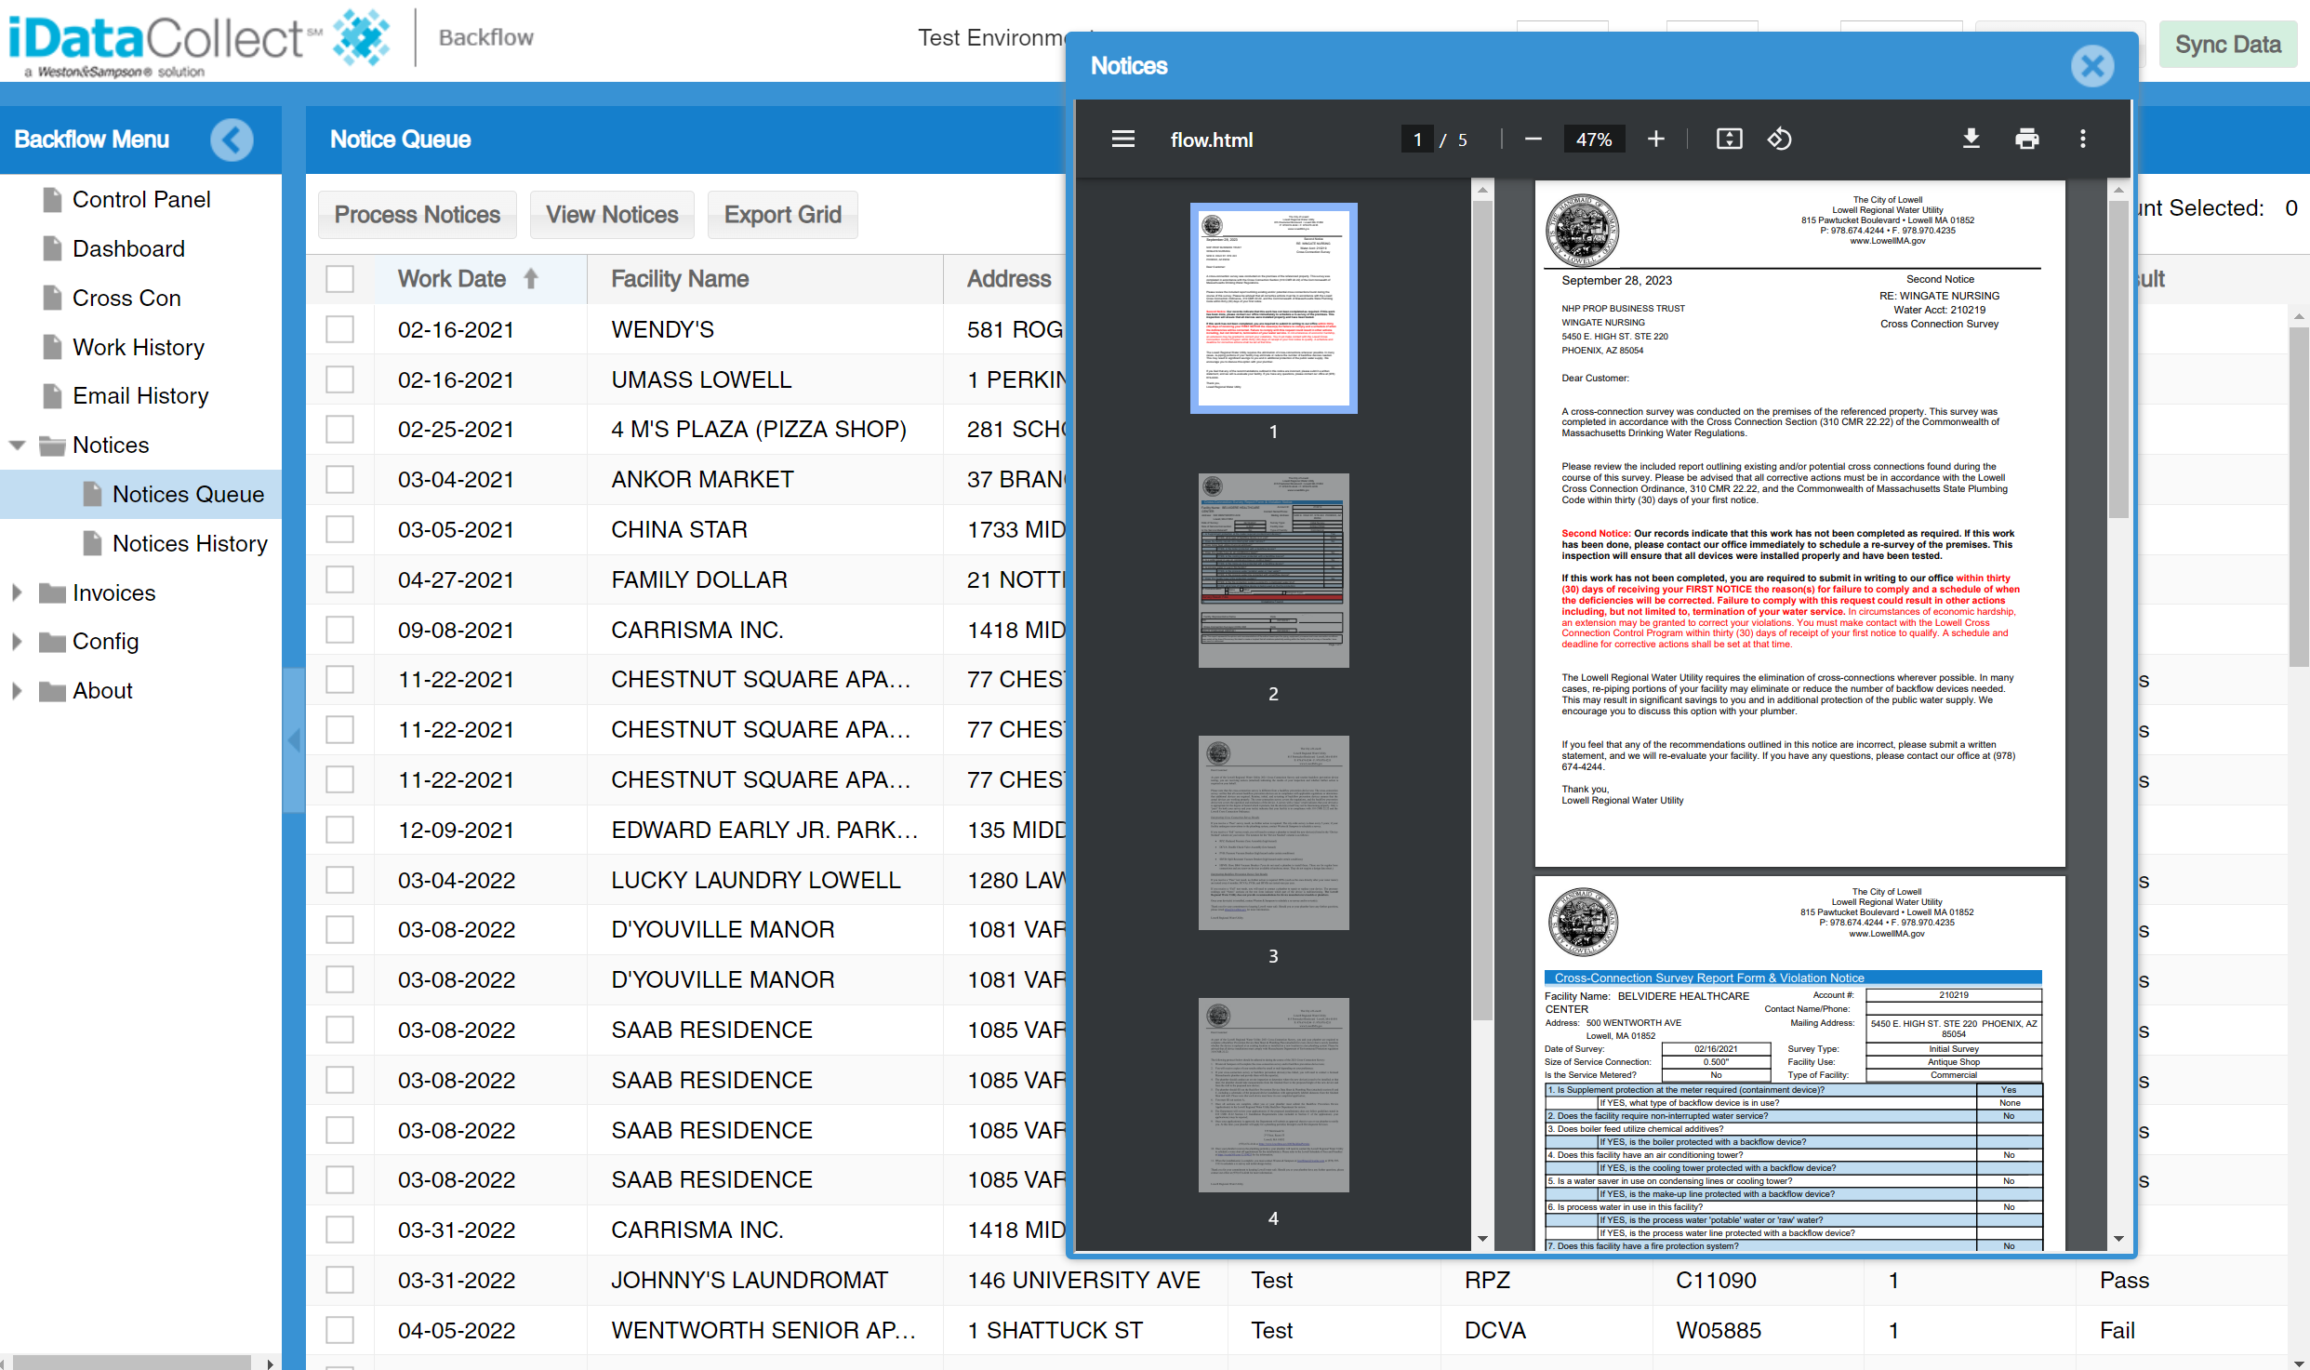Toggle the PDF viewer sidebar menu icon

[1122, 140]
